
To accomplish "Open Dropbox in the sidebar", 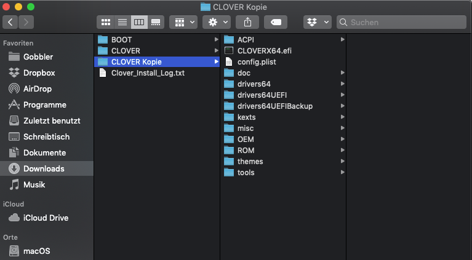I will 47,73.
